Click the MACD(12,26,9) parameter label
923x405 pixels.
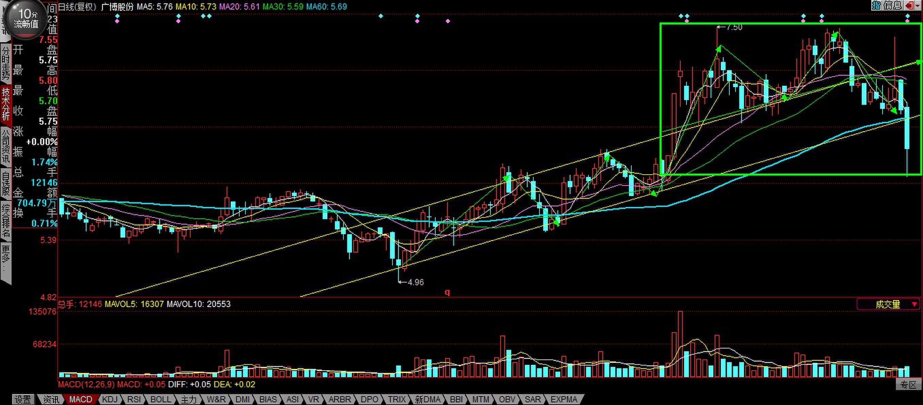(x=86, y=385)
